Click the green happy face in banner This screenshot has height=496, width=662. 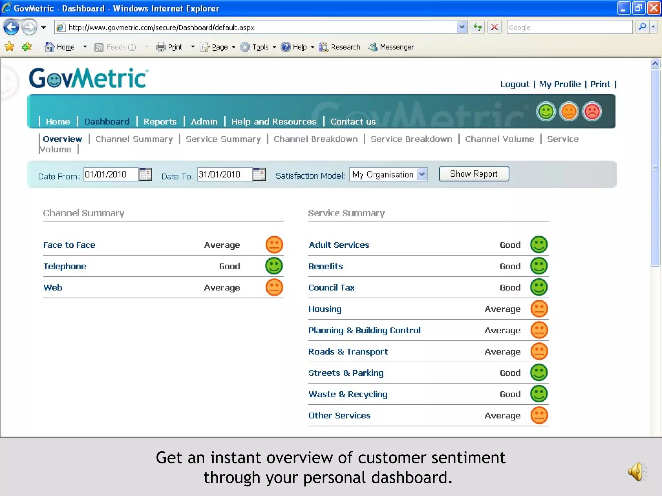tap(546, 112)
